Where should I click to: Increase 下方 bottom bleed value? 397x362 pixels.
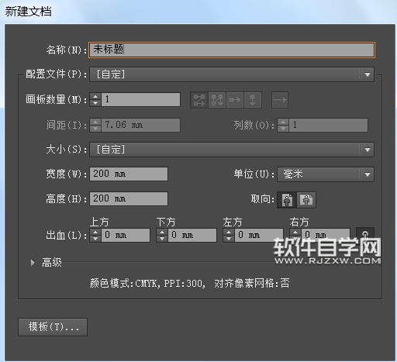(162, 232)
